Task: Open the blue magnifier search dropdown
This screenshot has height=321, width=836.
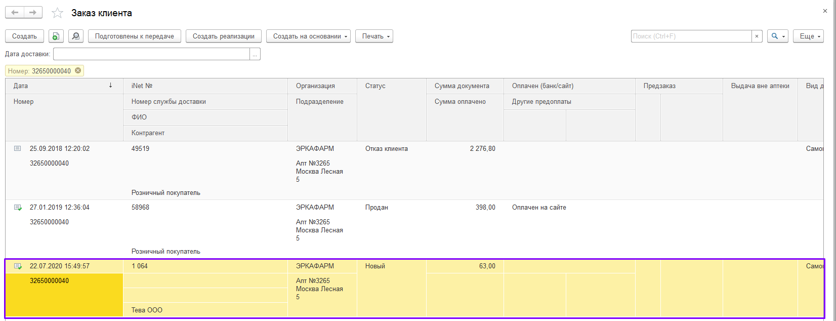Action: click(x=777, y=36)
